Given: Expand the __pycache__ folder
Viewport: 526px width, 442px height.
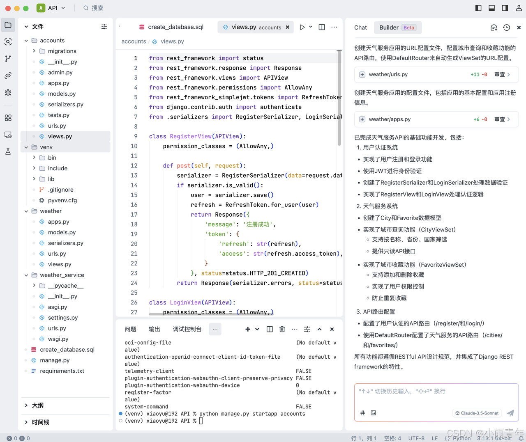Looking at the screenshot, I should pyautogui.click(x=34, y=286).
